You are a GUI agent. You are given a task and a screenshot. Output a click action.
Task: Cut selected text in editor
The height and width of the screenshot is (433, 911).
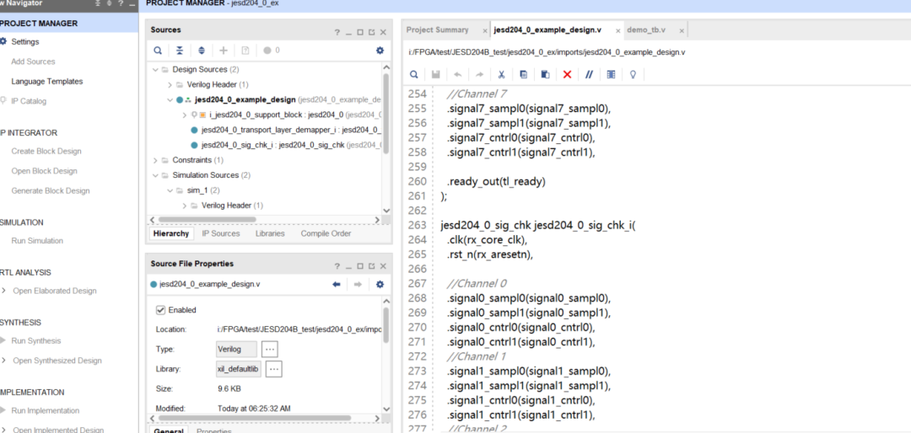(x=501, y=75)
